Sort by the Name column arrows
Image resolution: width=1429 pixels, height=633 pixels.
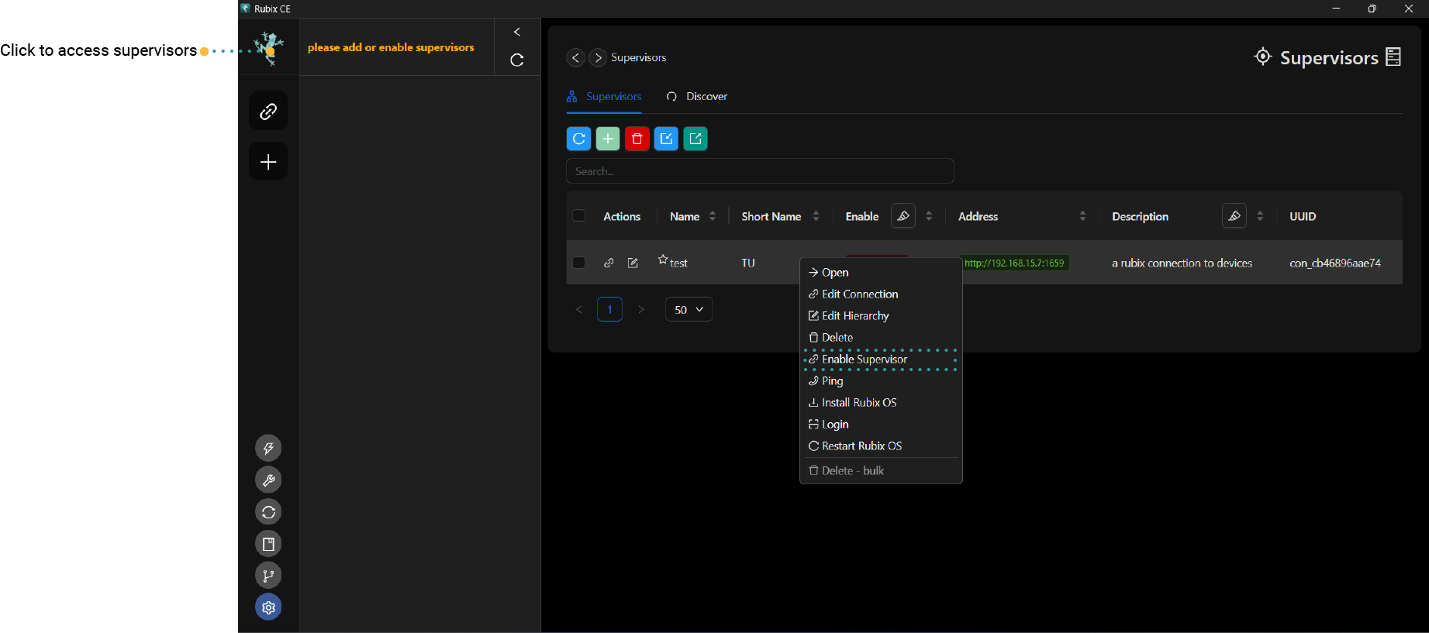click(713, 216)
